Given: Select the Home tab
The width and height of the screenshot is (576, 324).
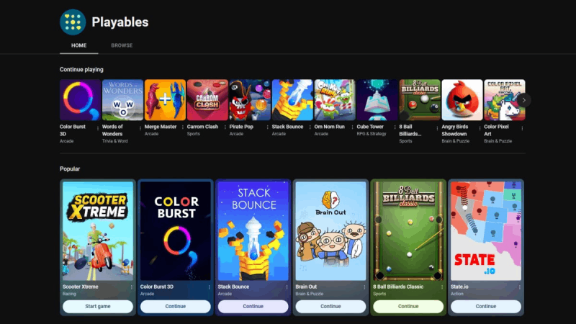Looking at the screenshot, I should coord(79,45).
